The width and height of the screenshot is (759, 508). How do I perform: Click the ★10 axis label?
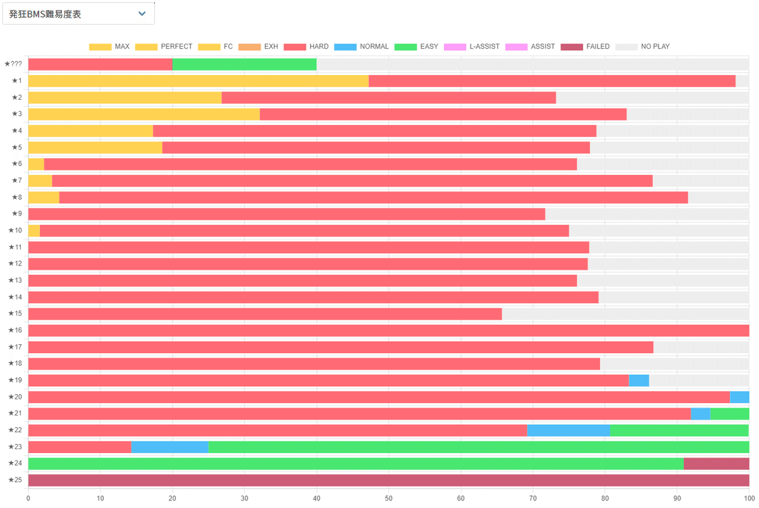click(x=15, y=231)
